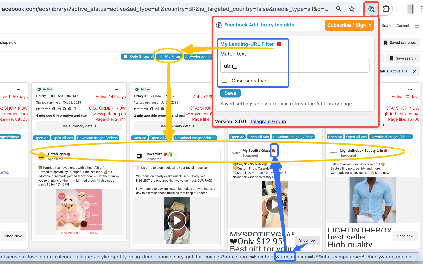Open the Chrome Extensions puzzle icon
The image size is (423, 264).
386,9
